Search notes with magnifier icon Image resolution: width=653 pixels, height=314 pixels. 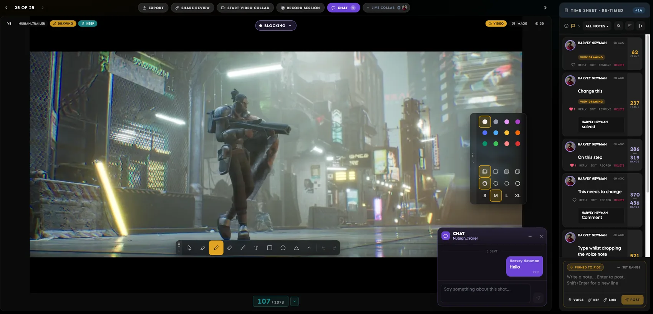click(x=618, y=26)
